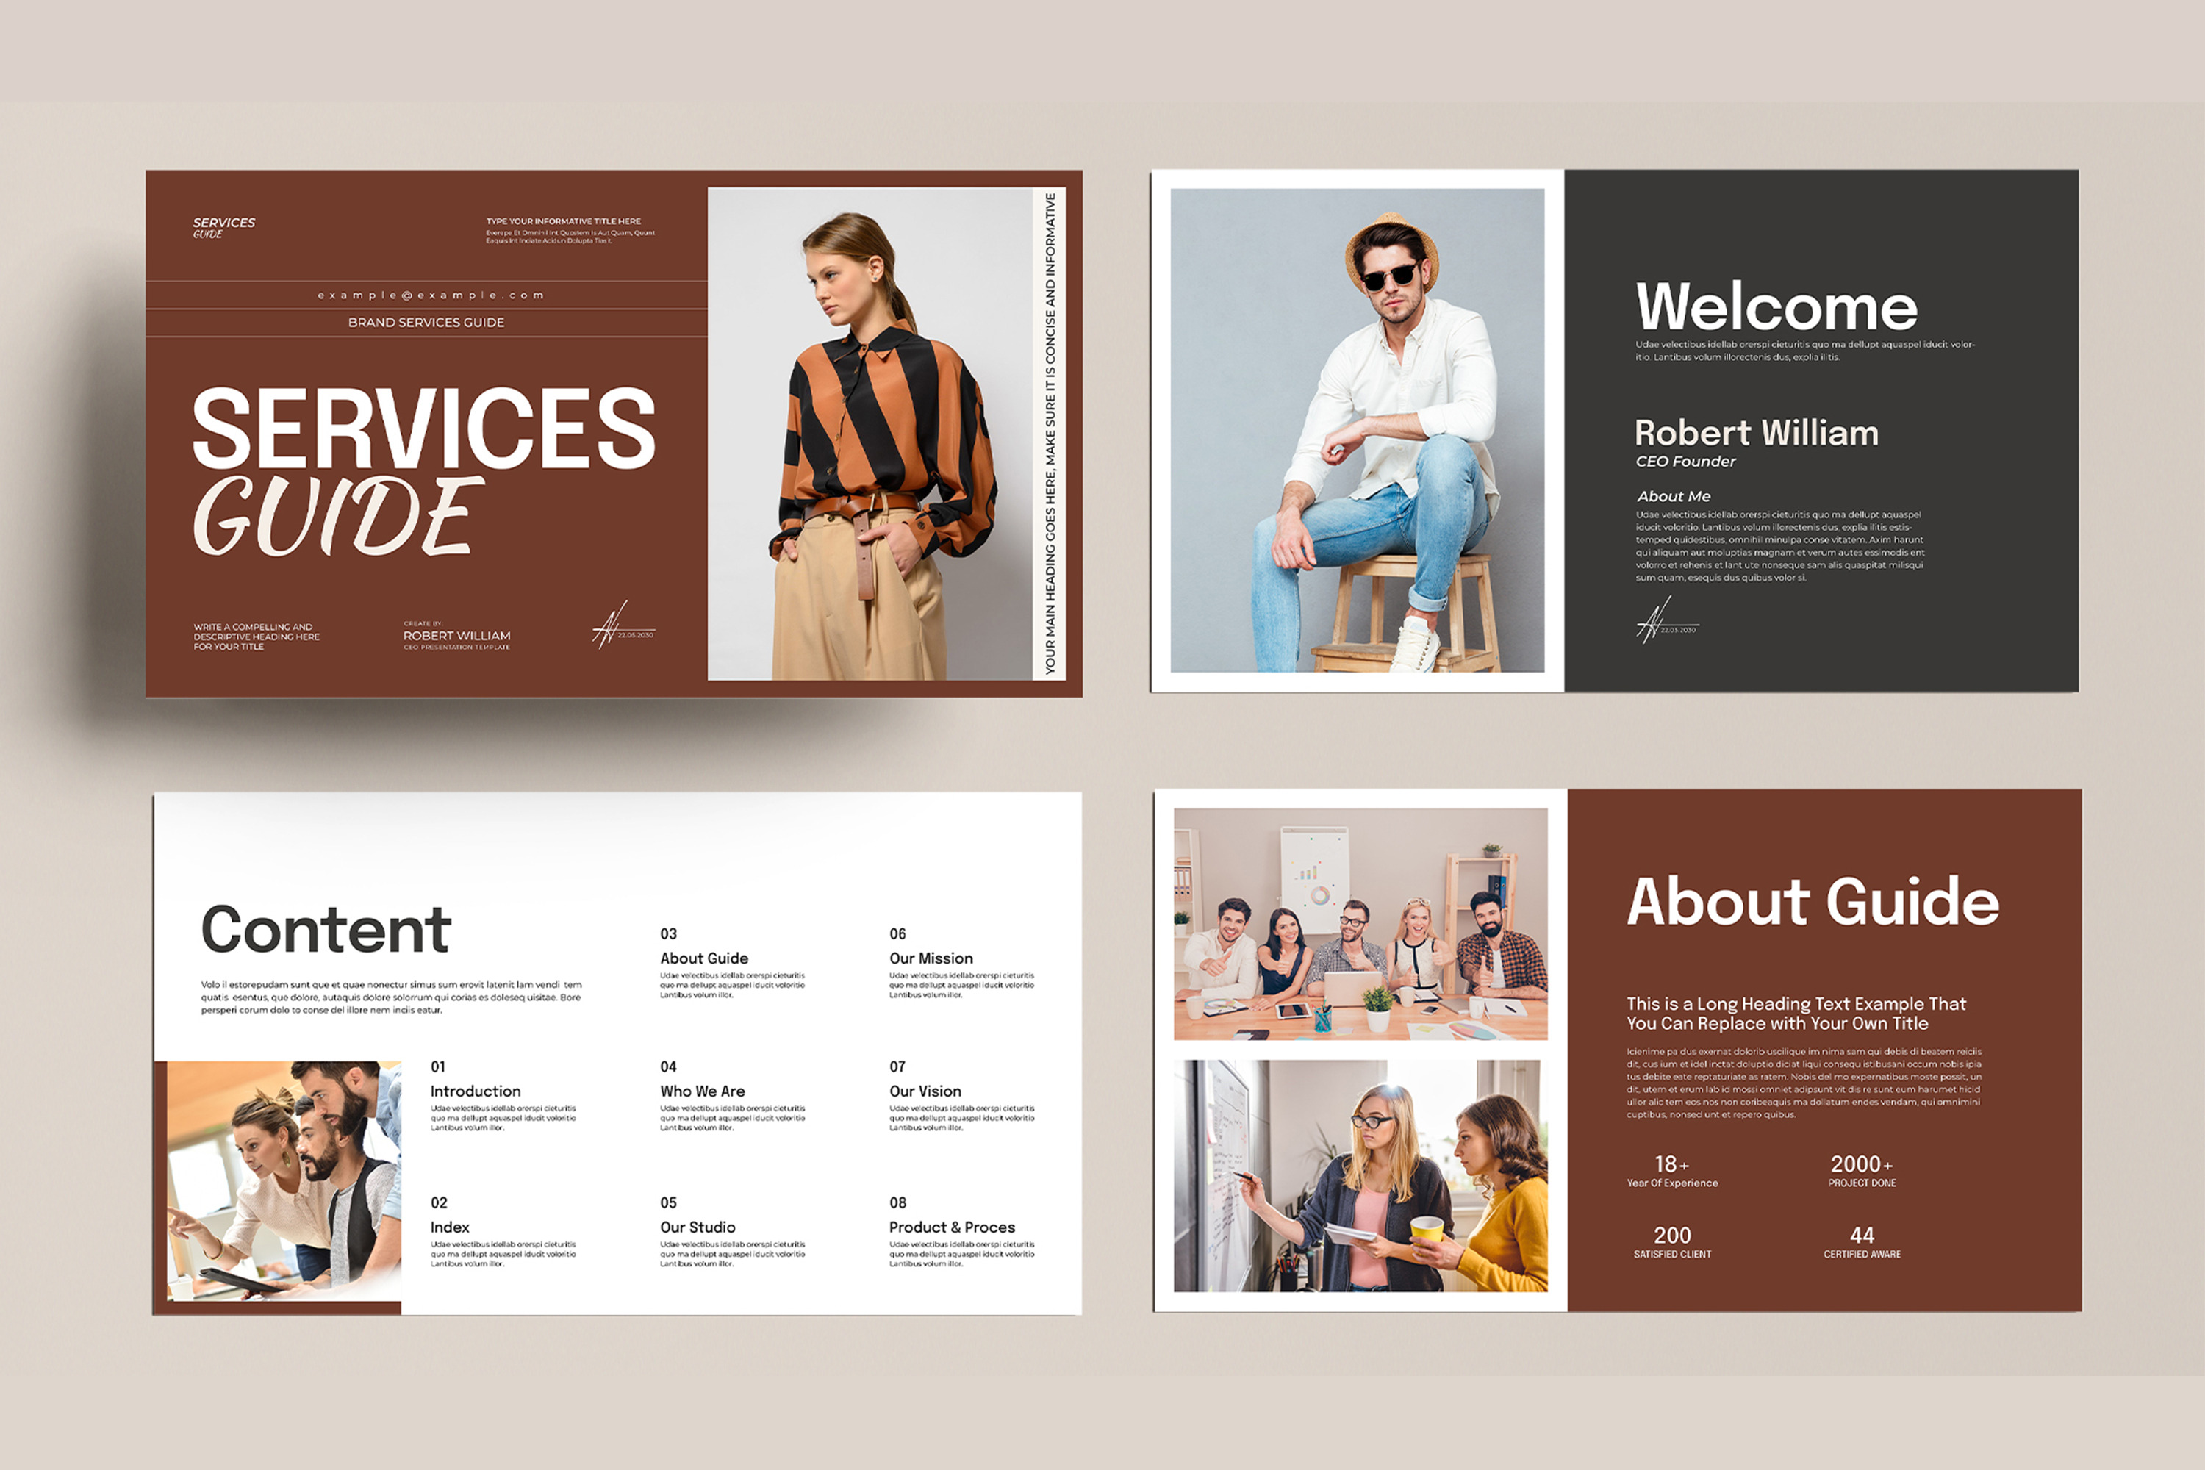Image resolution: width=2205 pixels, height=1470 pixels.
Task: Click the signature mark on the Welcome slide
Action: click(x=1667, y=620)
